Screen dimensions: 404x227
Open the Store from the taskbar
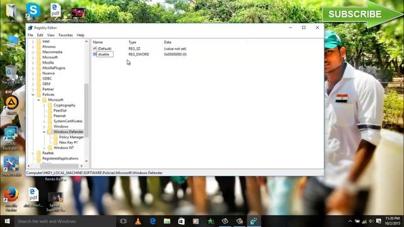pyautogui.click(x=181, y=221)
